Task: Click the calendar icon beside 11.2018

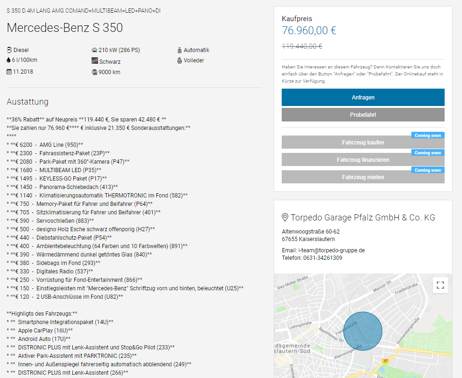Action: [x=9, y=72]
